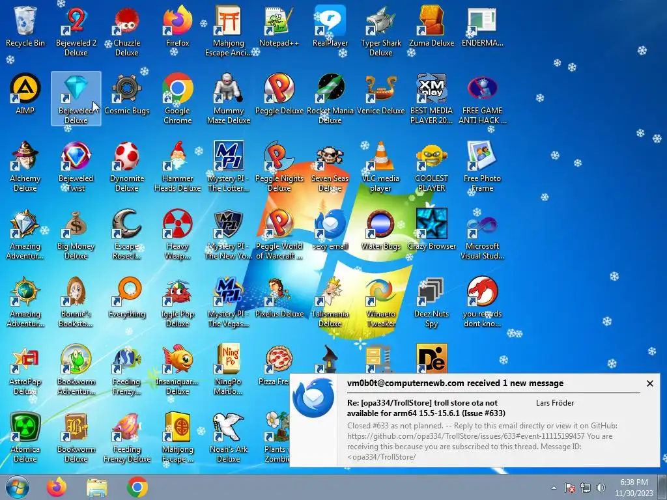Open the RealPlayer shortcut

[330, 26]
